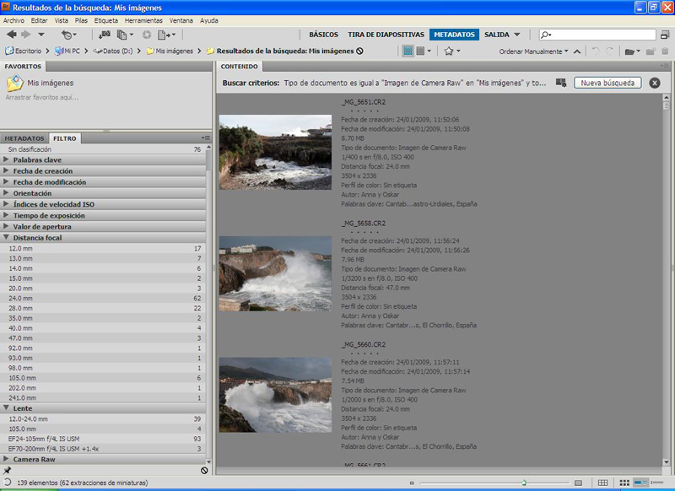Click the pin filter icon
The height and width of the screenshot is (491, 675).
(x=8, y=471)
